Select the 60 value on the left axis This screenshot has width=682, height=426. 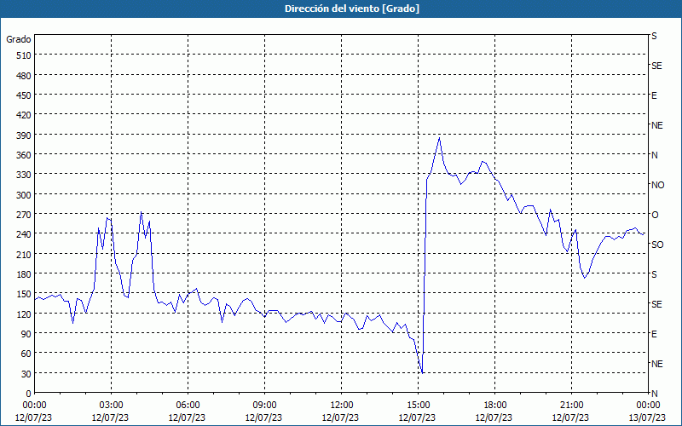coord(26,354)
